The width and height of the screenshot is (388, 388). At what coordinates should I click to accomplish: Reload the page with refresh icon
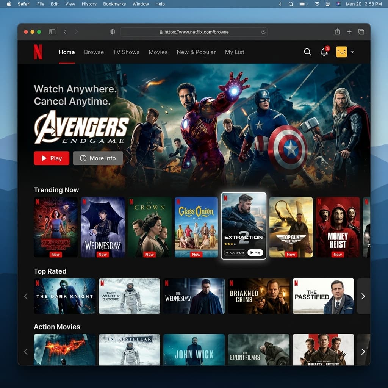tap(263, 32)
